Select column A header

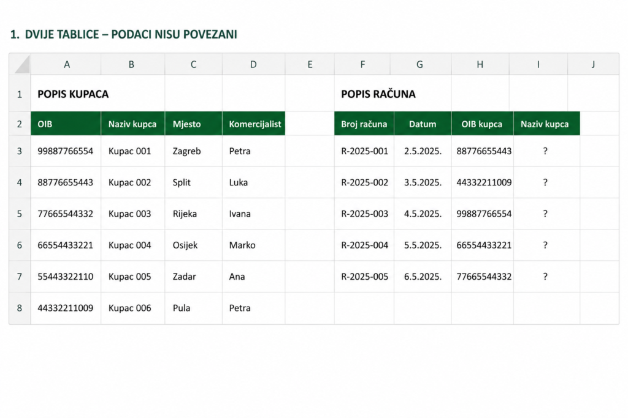(66, 64)
